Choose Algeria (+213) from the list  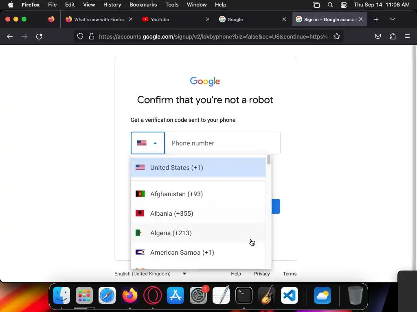[x=198, y=233]
